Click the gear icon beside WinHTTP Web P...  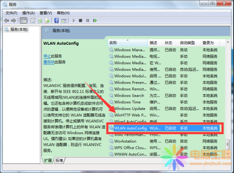click(x=111, y=115)
